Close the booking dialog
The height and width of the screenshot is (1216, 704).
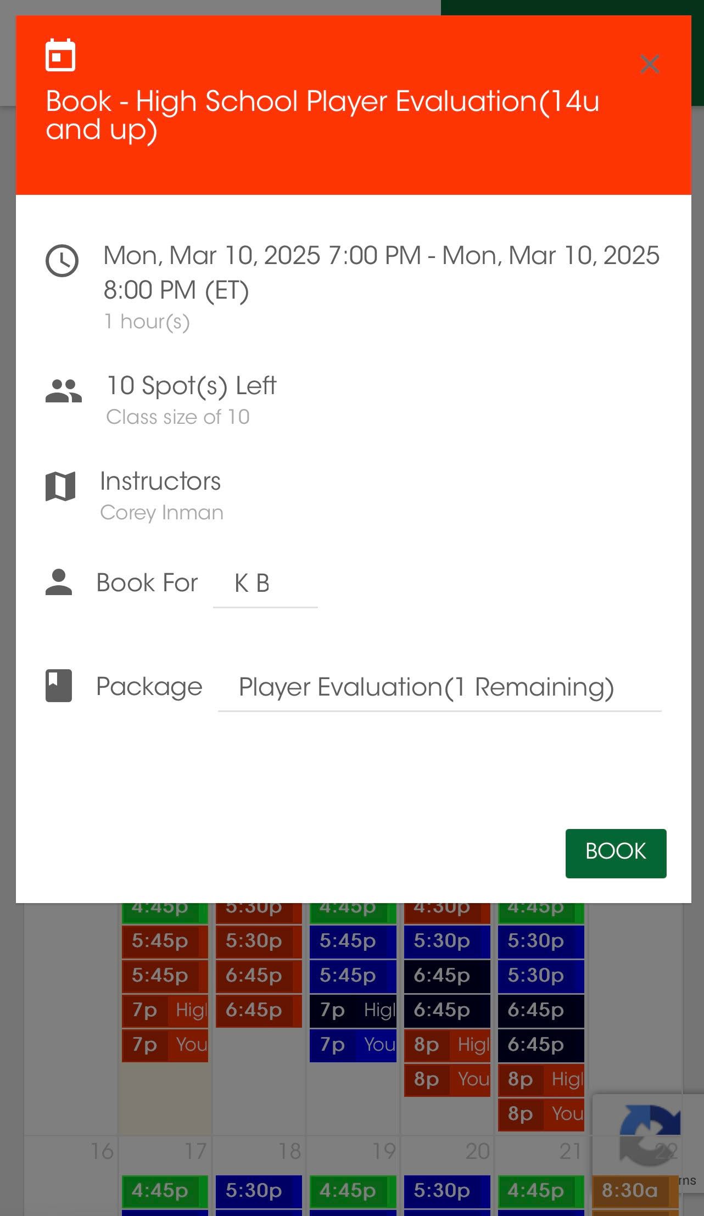point(650,64)
